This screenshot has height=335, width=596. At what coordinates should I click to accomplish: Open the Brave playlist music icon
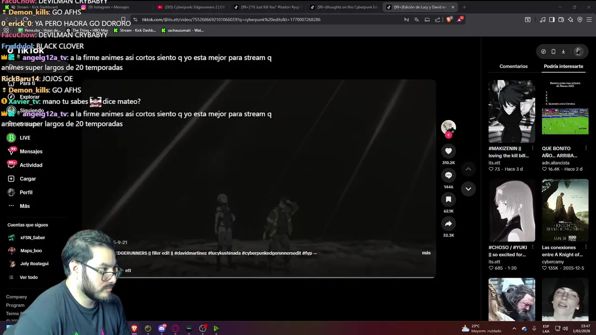pos(542,20)
